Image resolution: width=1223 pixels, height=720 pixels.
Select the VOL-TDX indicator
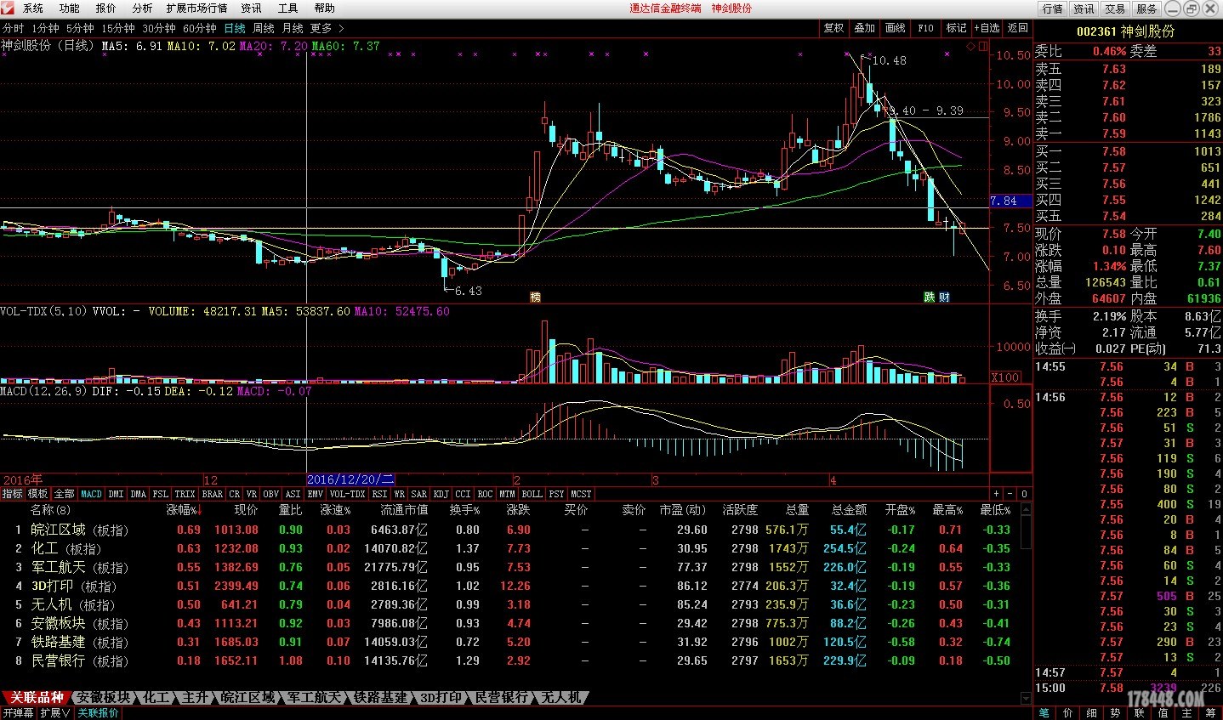(x=347, y=493)
